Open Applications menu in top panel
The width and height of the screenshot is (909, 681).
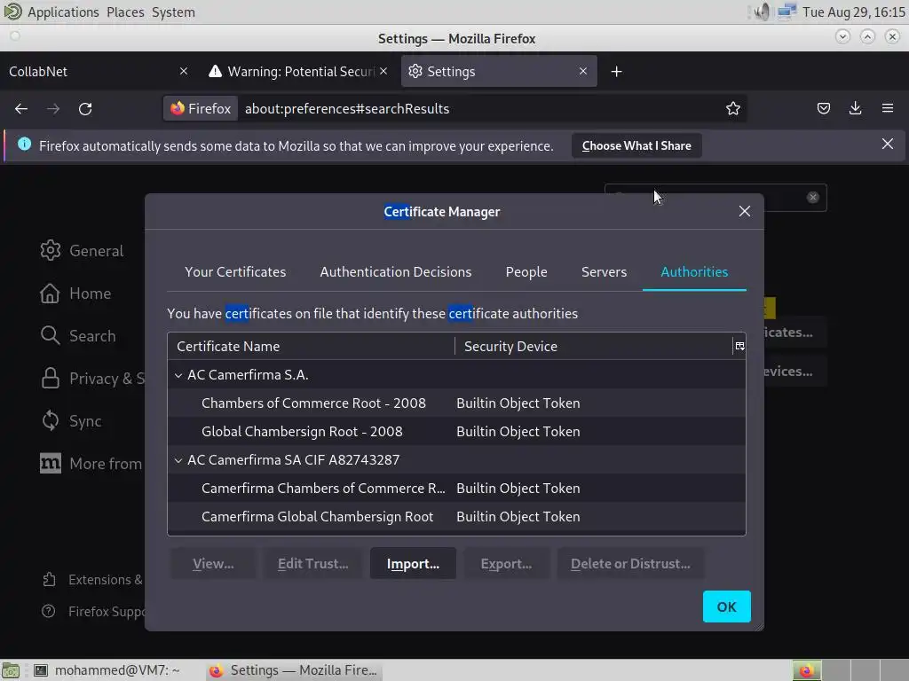coord(63,12)
